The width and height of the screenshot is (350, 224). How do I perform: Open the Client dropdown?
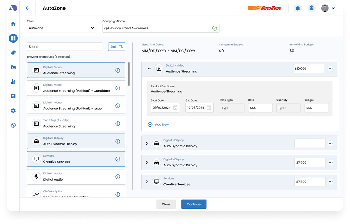(62, 28)
